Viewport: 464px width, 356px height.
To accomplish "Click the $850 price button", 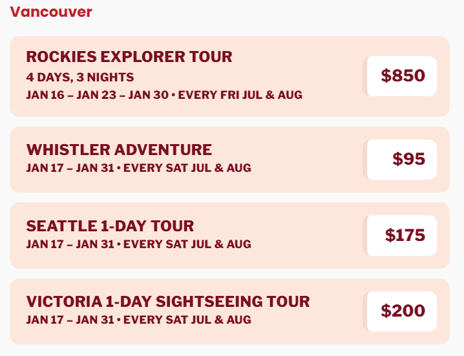I will pyautogui.click(x=402, y=76).
